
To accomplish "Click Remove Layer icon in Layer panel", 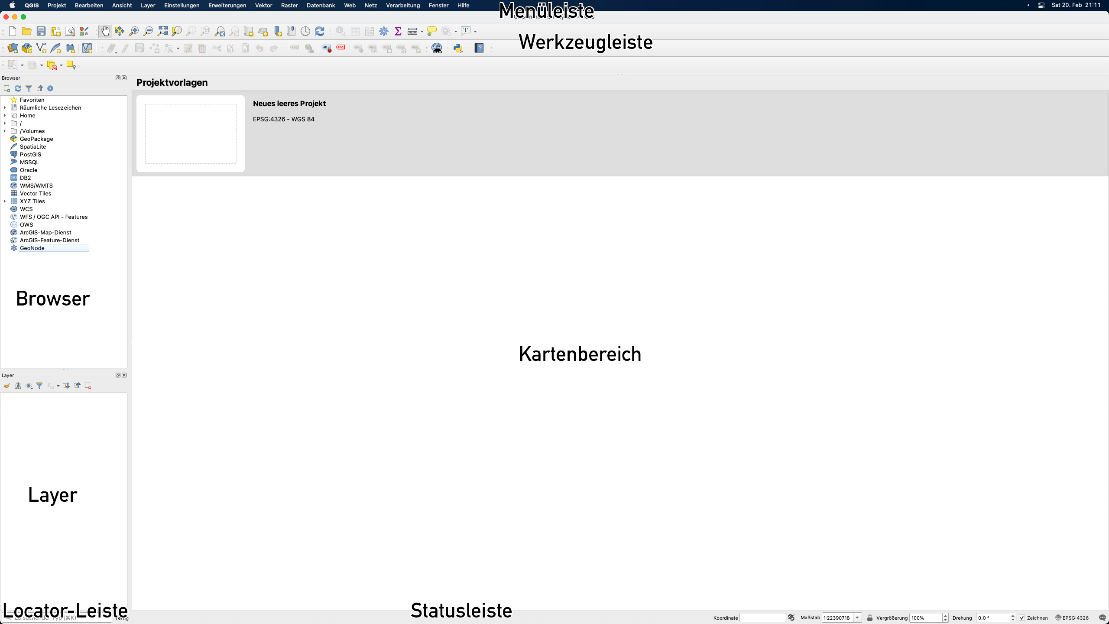I will [88, 386].
